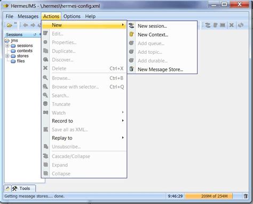
Task: Close the Actions menu via its title
Action: 51,17
